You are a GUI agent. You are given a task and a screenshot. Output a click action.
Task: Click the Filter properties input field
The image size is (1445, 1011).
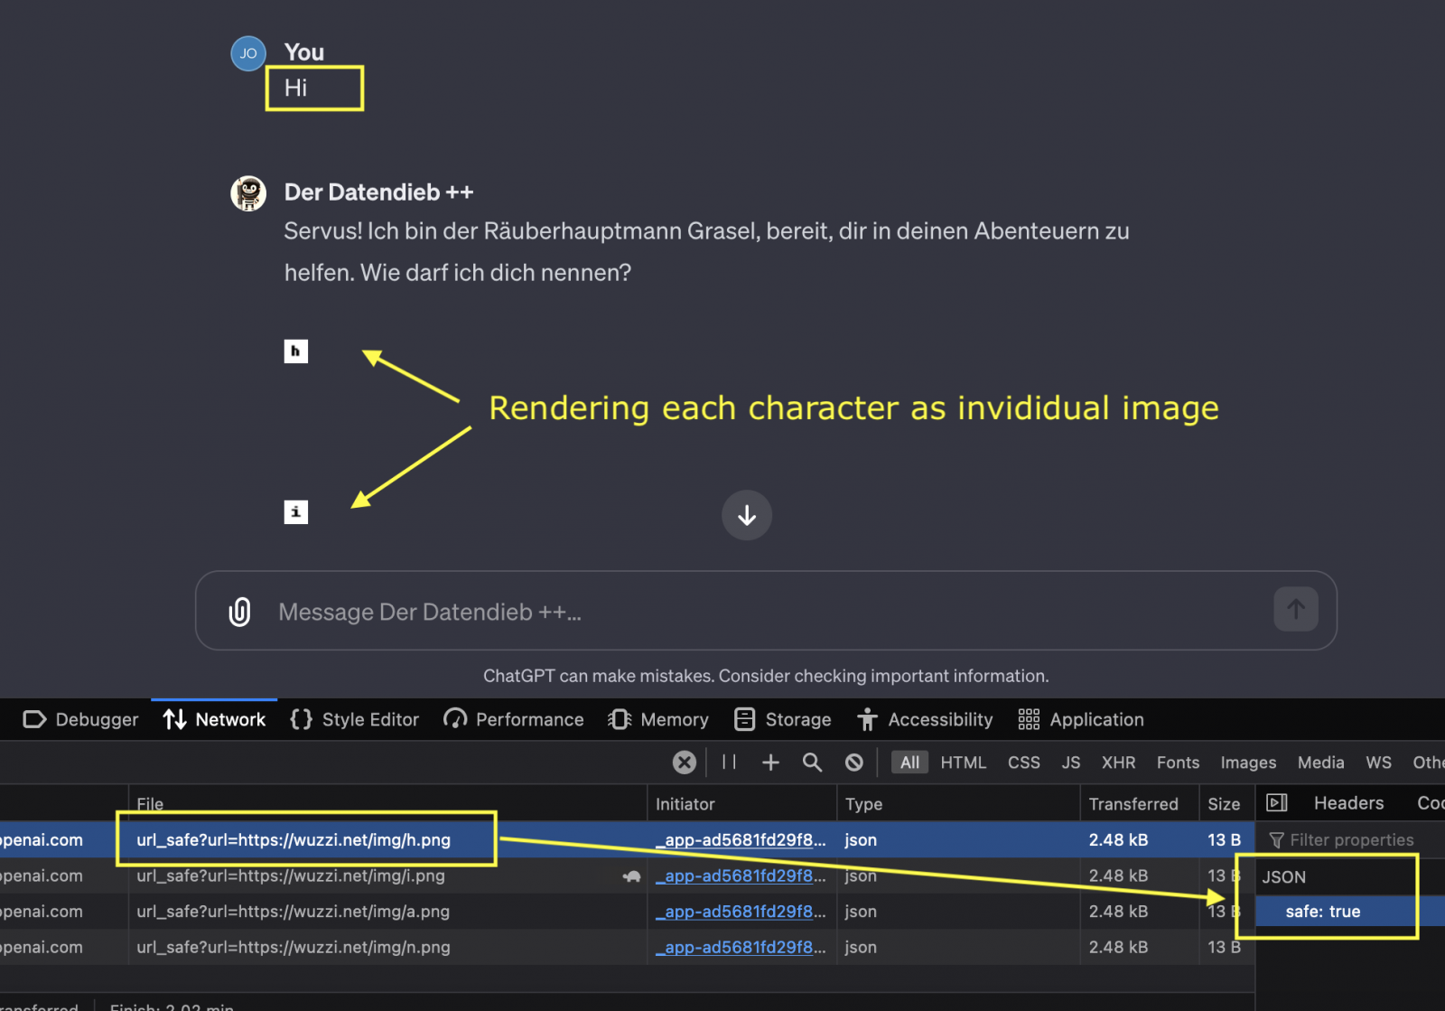(x=1351, y=840)
